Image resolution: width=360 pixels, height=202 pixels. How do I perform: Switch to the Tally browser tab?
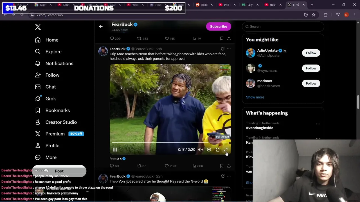coord(250,5)
